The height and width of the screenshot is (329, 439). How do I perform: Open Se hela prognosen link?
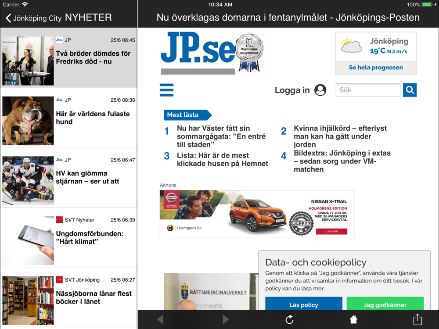376,68
